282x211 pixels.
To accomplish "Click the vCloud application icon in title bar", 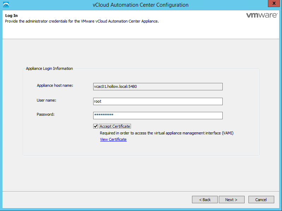I will [x=5, y=5].
